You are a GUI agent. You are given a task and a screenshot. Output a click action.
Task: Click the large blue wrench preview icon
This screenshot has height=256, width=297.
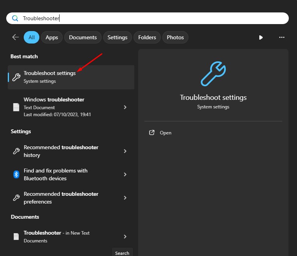tap(213, 74)
